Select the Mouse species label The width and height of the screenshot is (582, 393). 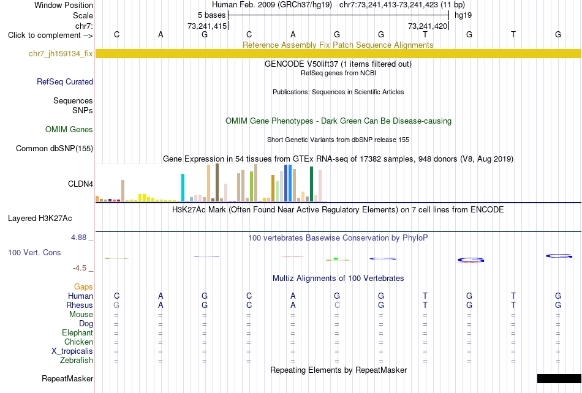click(81, 315)
